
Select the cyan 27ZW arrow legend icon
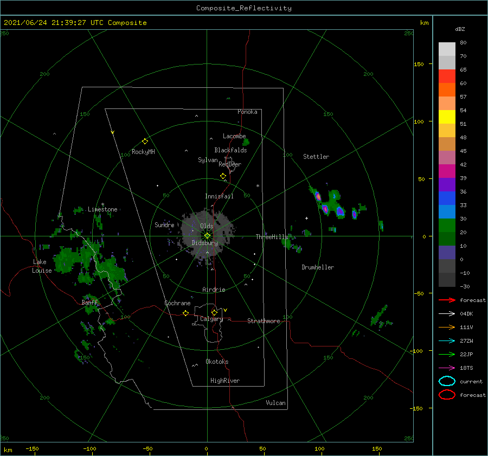coord(447,341)
